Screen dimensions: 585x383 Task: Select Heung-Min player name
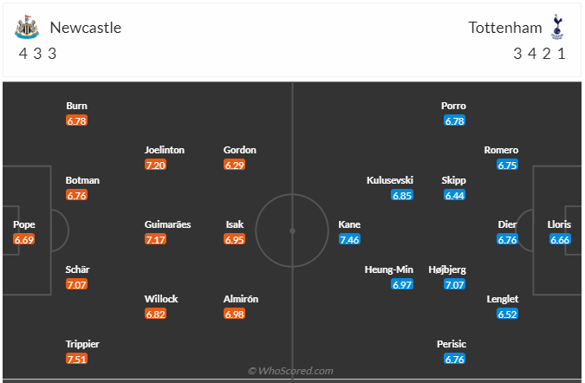pyautogui.click(x=389, y=269)
